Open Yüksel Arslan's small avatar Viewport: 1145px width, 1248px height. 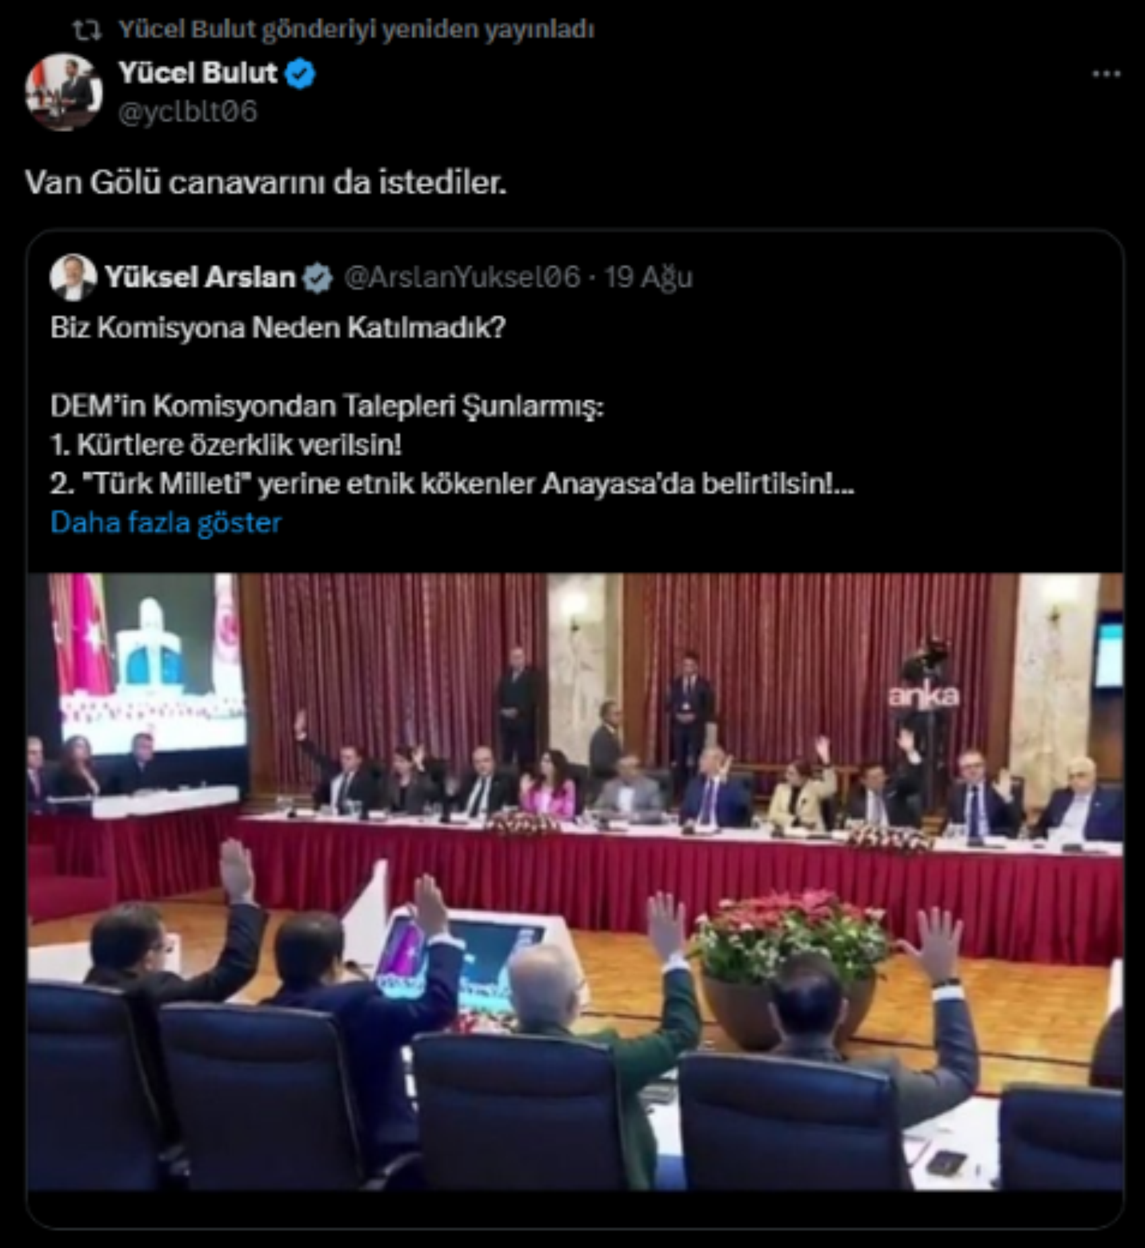point(73,277)
